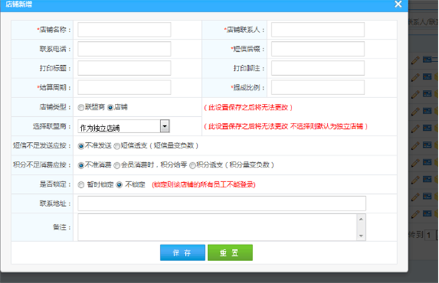Click the 保存 save button

point(182,252)
